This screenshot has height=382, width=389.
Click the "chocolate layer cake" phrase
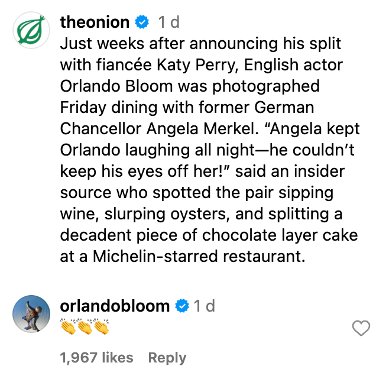(x=280, y=235)
